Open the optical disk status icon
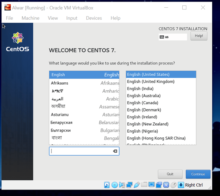Image resolution: width=220 pixels, height=196 pixels. (x=114, y=185)
